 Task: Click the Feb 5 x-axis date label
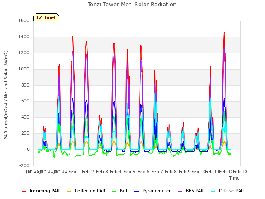129,172
